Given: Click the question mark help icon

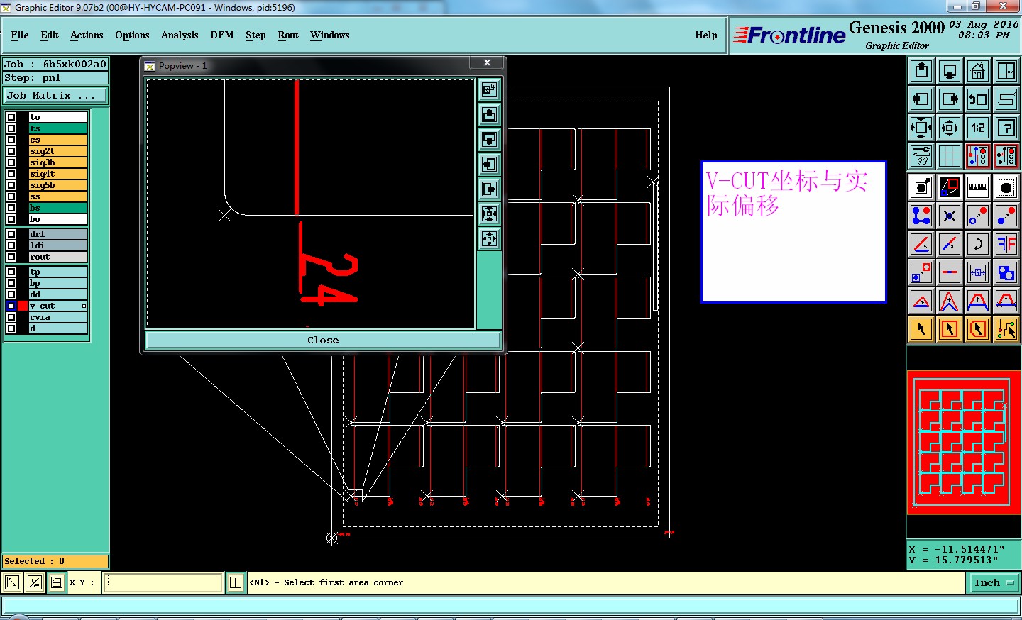Looking at the screenshot, I should 1006,128.
